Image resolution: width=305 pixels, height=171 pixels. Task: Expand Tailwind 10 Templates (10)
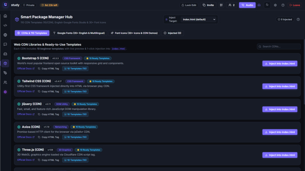pos(75,91)
